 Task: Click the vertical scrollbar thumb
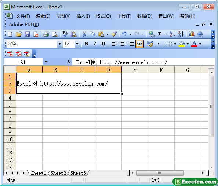[211, 106]
